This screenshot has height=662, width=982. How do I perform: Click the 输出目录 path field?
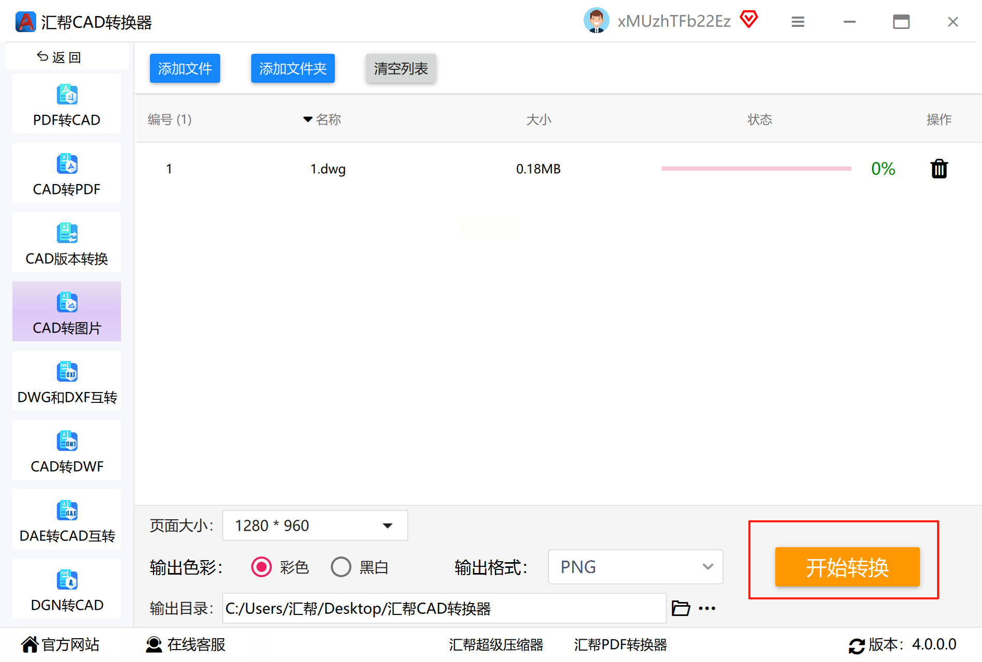coord(444,608)
